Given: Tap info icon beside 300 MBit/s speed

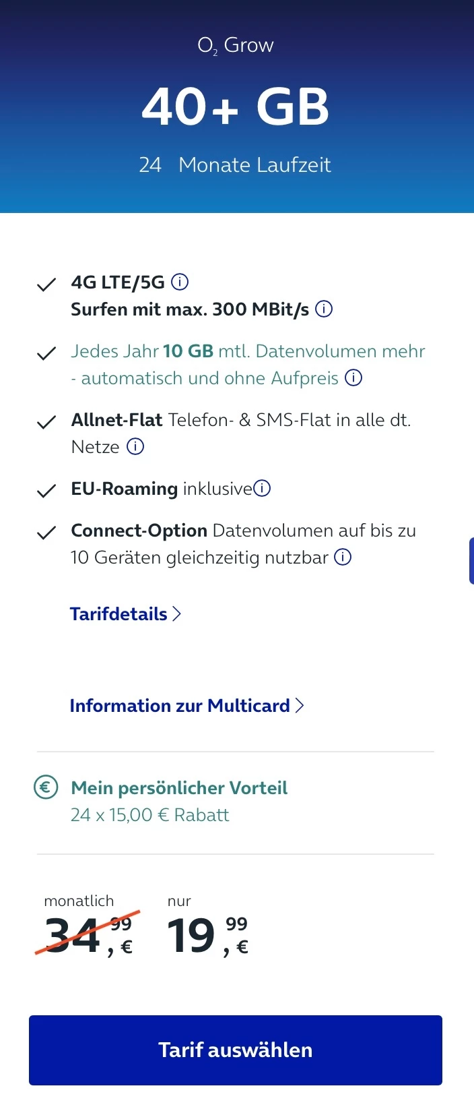Looking at the screenshot, I should pos(324,309).
